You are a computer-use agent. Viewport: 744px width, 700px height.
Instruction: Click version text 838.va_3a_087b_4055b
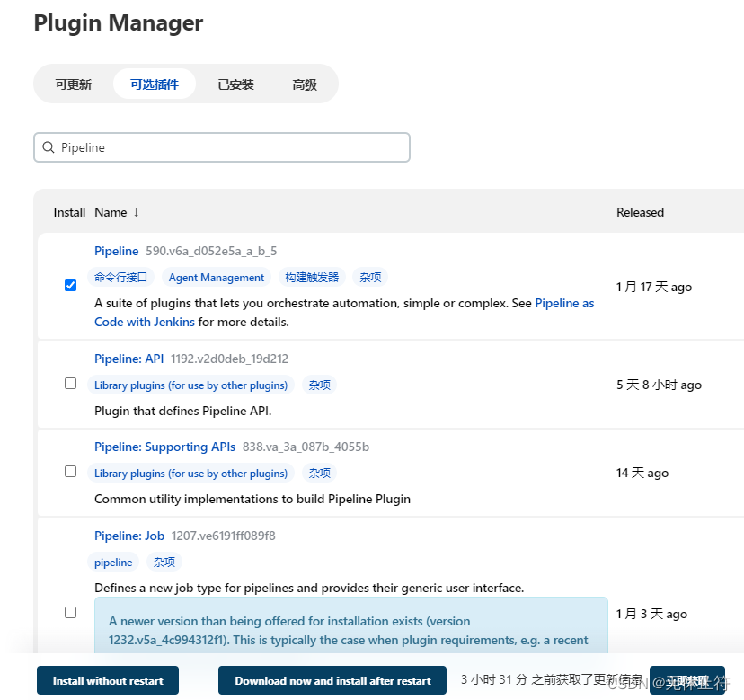tap(306, 447)
